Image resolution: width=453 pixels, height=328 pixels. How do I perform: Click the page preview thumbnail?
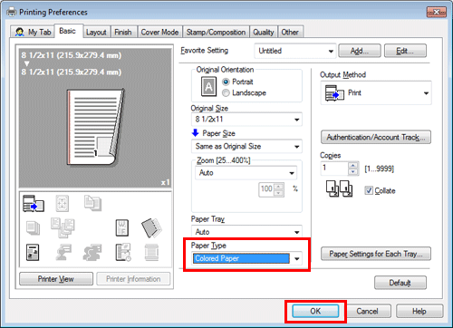click(95, 127)
